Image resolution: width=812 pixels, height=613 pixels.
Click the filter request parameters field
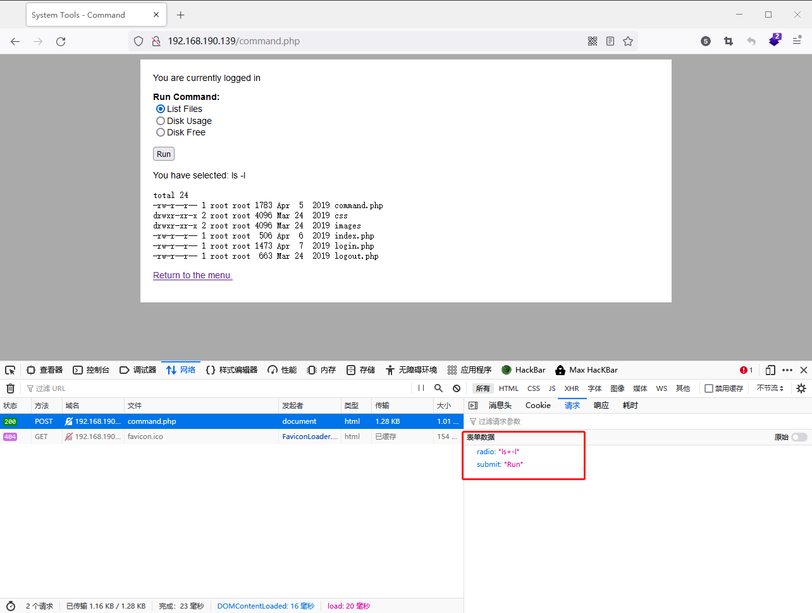[x=637, y=421]
